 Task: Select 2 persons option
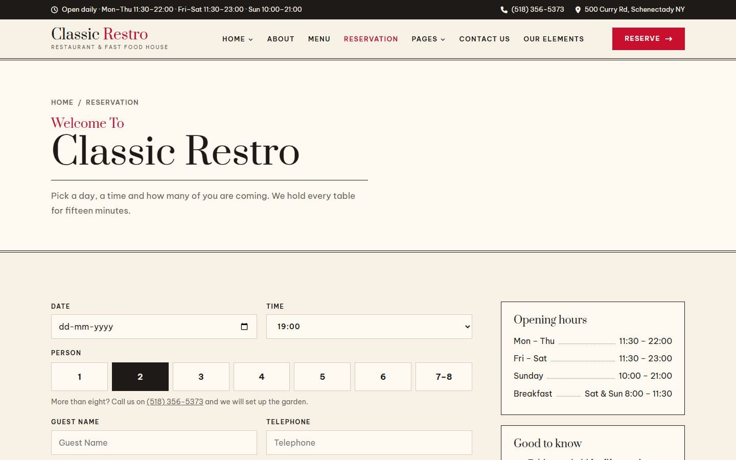tap(140, 377)
